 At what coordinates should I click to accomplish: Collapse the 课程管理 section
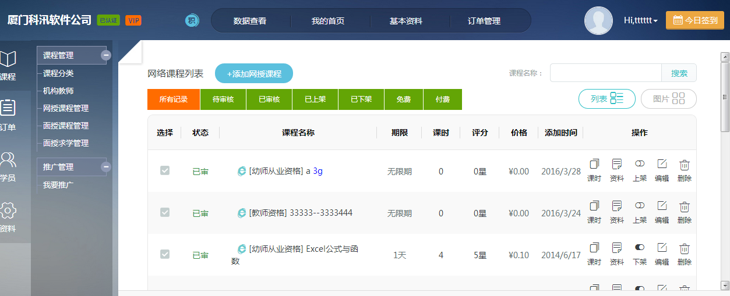pyautogui.click(x=106, y=55)
